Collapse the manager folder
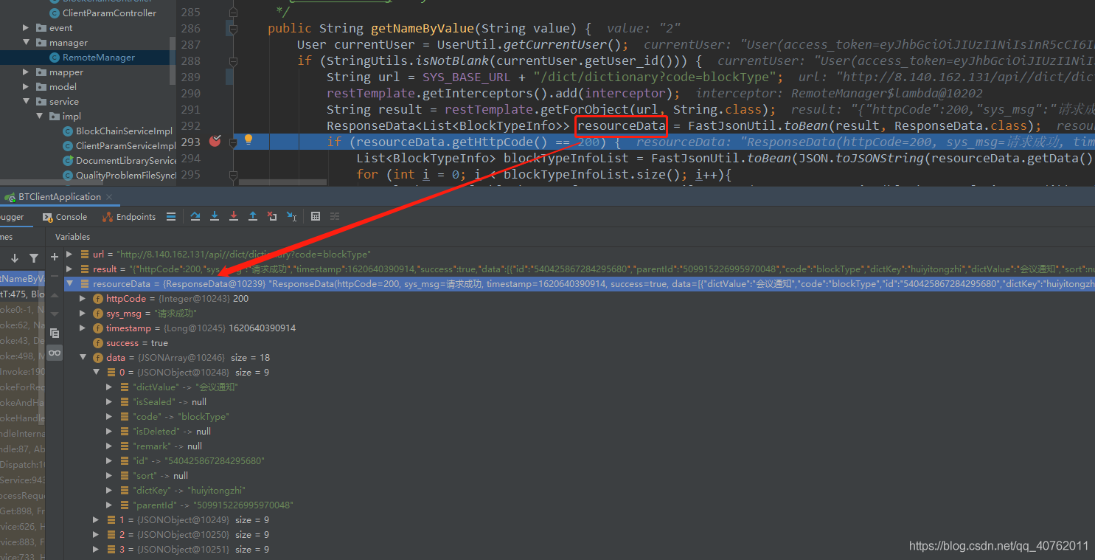 26,43
